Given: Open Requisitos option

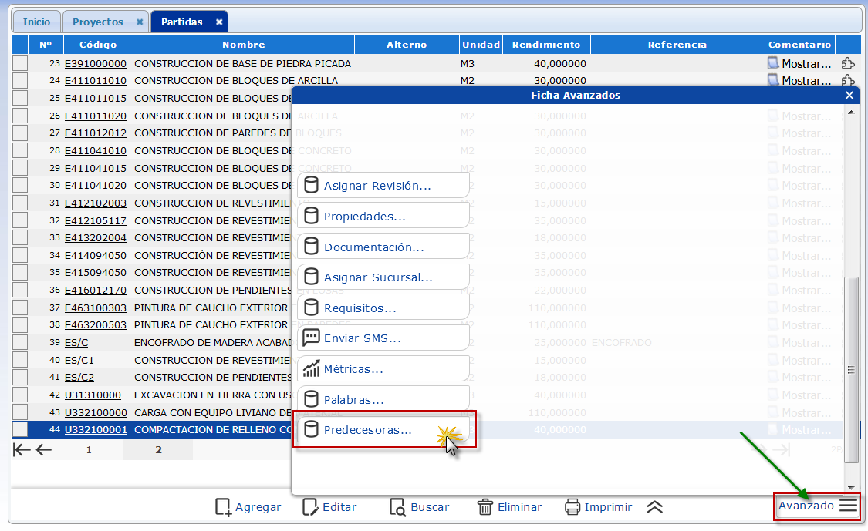Looking at the screenshot, I should coord(383,308).
